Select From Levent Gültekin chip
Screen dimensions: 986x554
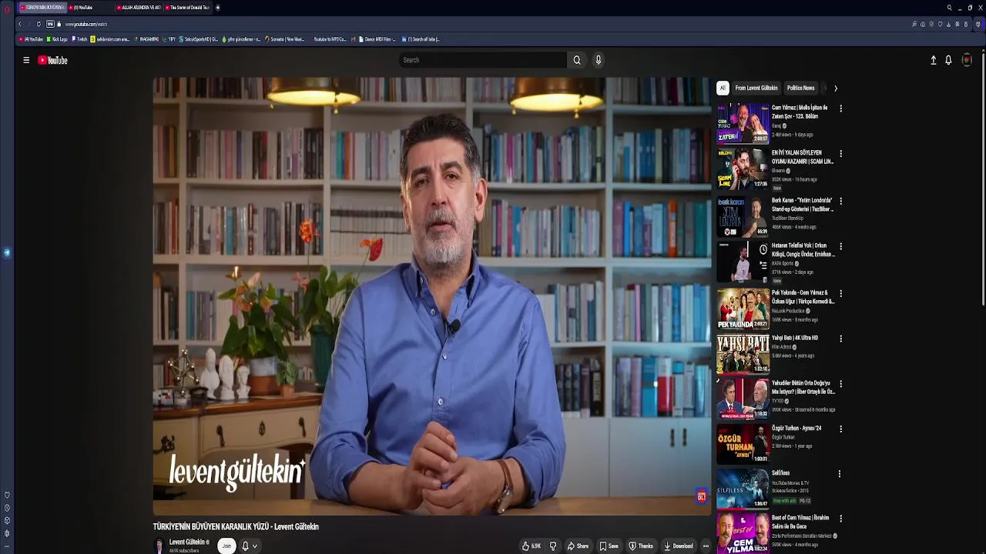[756, 88]
